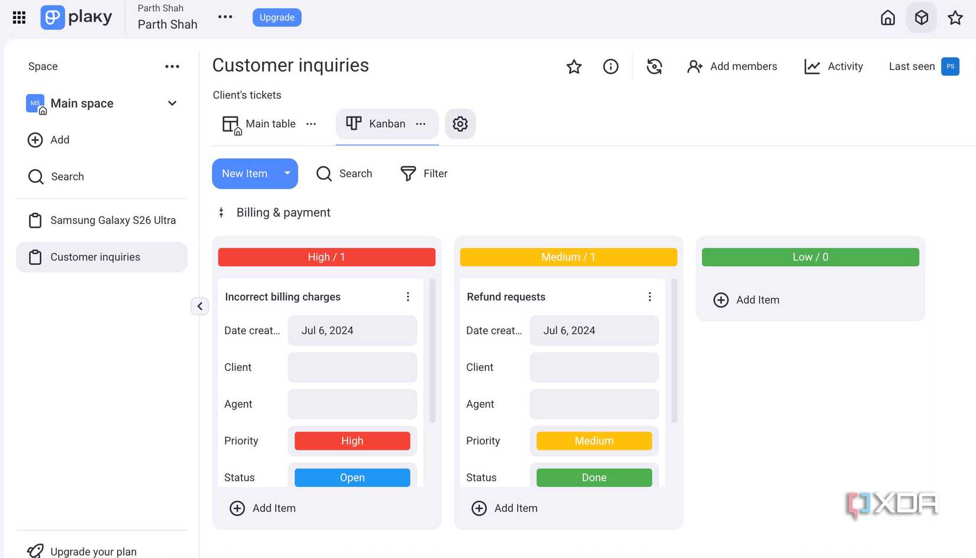Image resolution: width=976 pixels, height=558 pixels.
Task: Open Kanban view settings gear
Action: pyautogui.click(x=460, y=124)
